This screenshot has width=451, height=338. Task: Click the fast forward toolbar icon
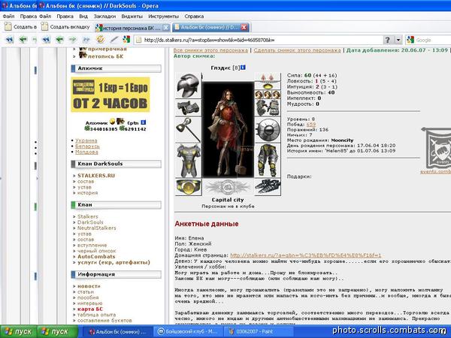coord(86,40)
